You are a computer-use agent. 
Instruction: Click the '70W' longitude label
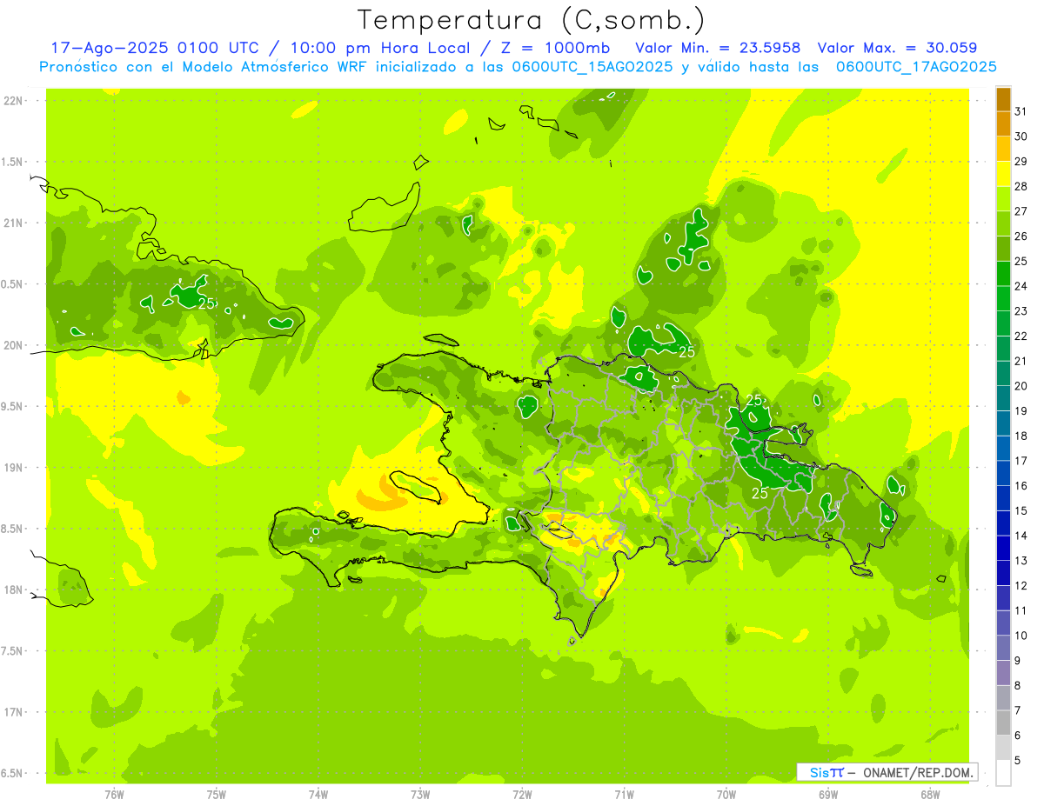(726, 795)
